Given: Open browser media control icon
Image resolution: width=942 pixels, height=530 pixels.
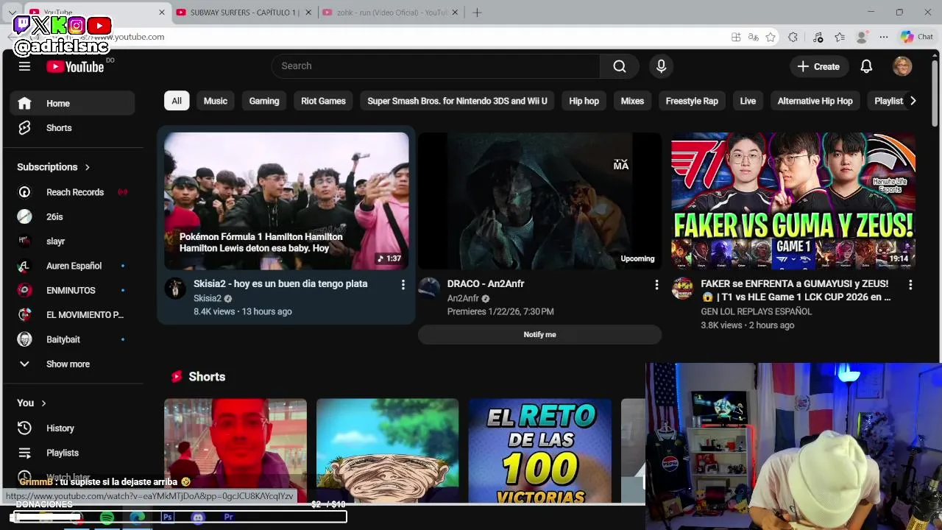Looking at the screenshot, I should (818, 37).
